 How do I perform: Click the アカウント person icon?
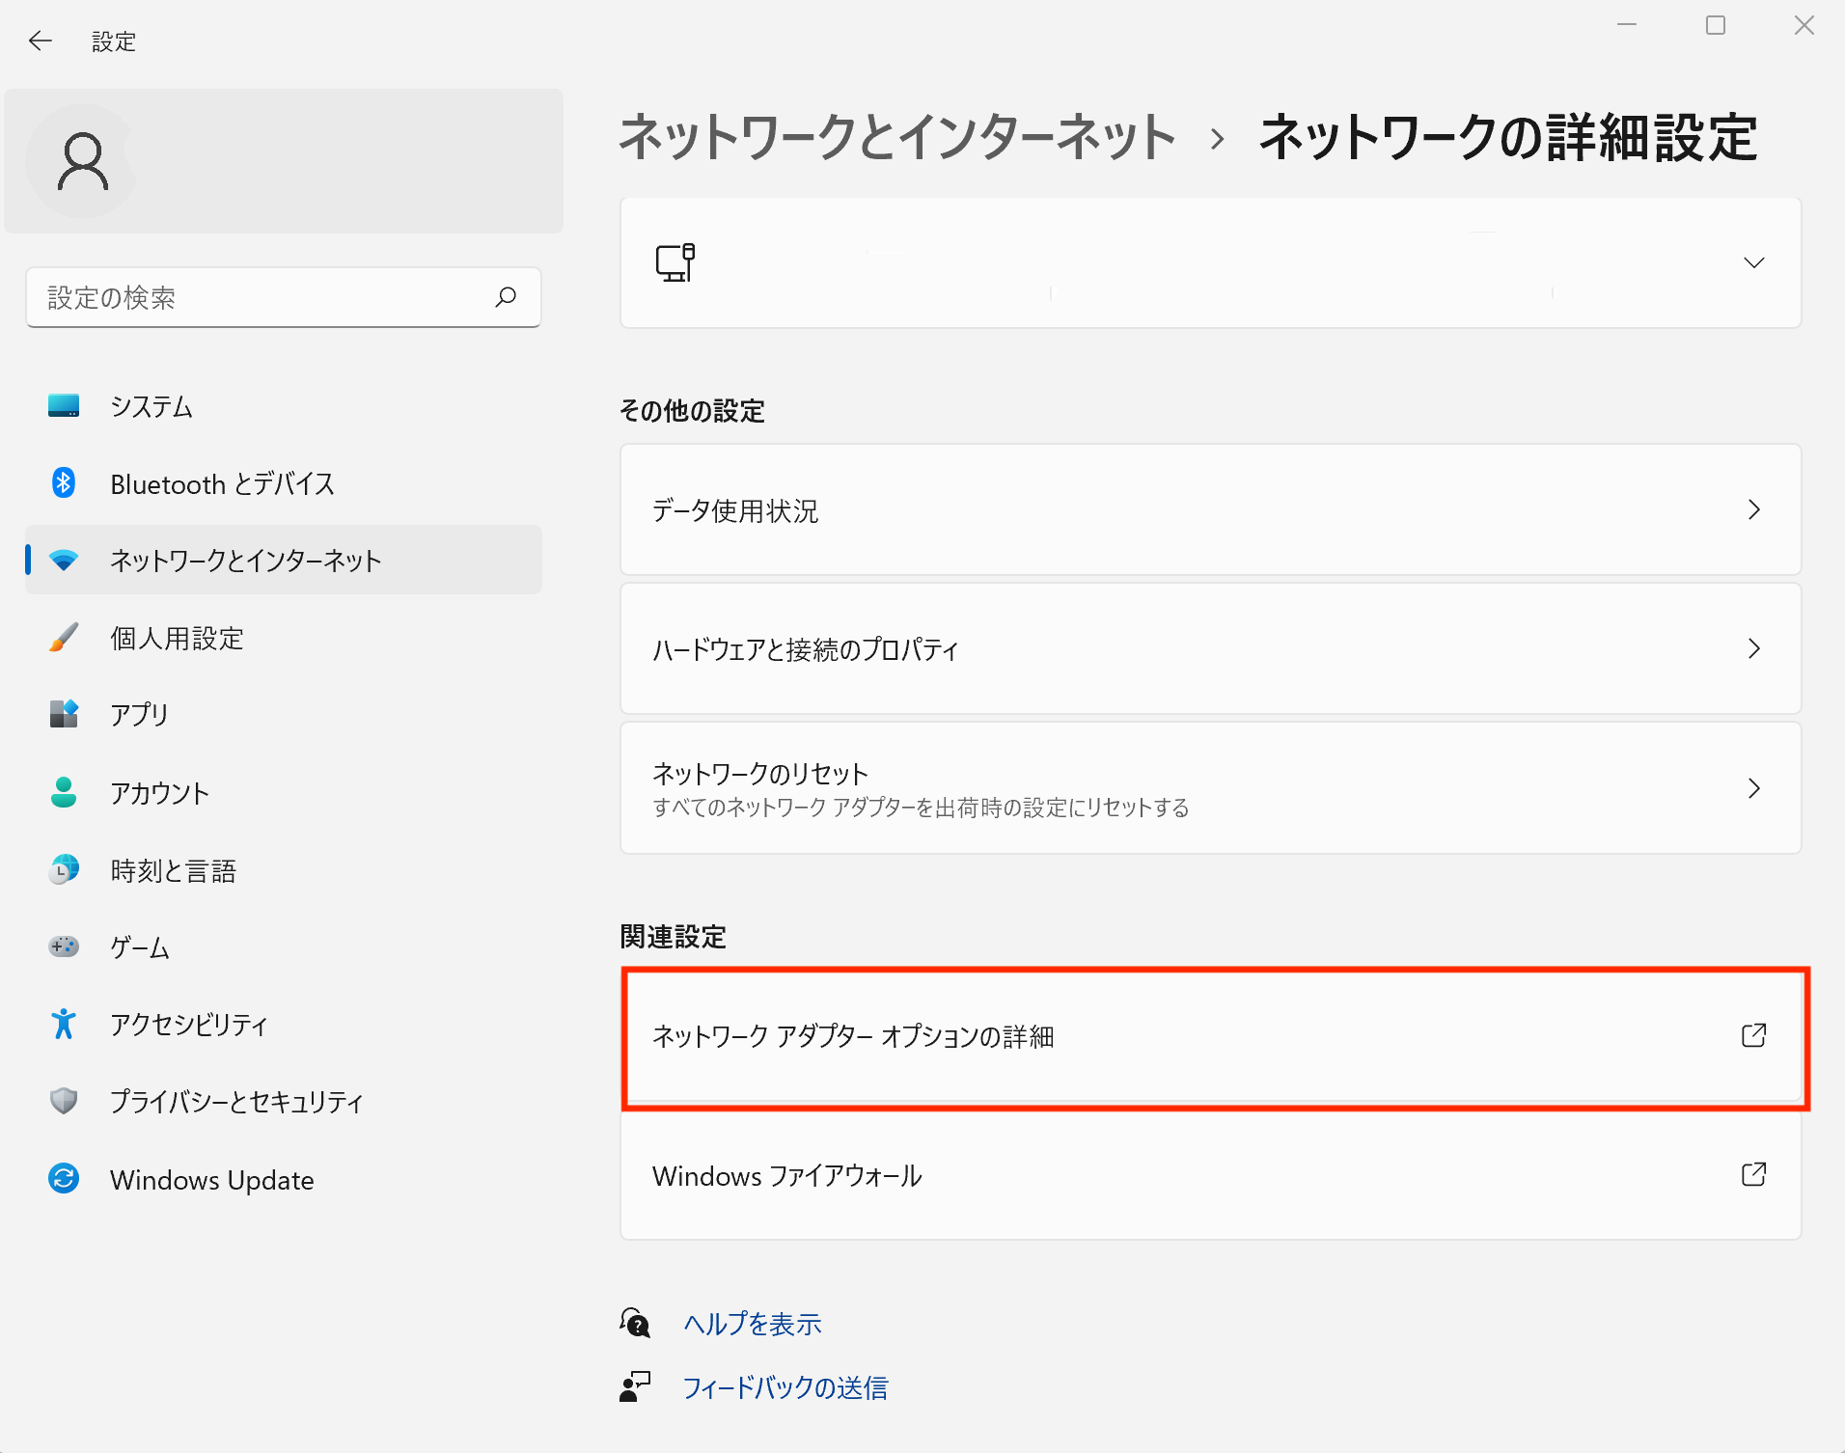pos(63,792)
